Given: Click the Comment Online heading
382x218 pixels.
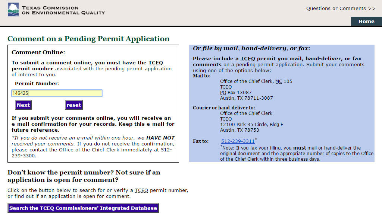Looking at the screenshot, I should tap(38, 52).
